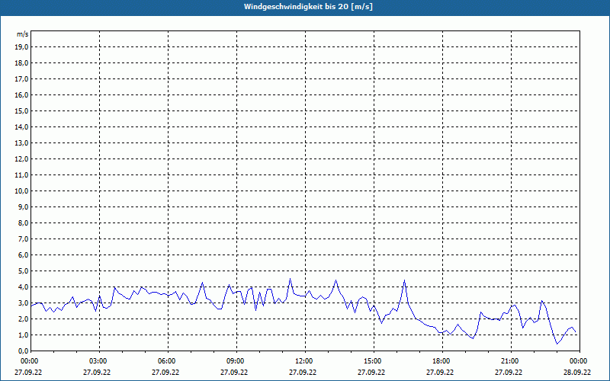Click the "1,0" y-axis label
Viewport: 610px width, 381px height.
click(24, 335)
